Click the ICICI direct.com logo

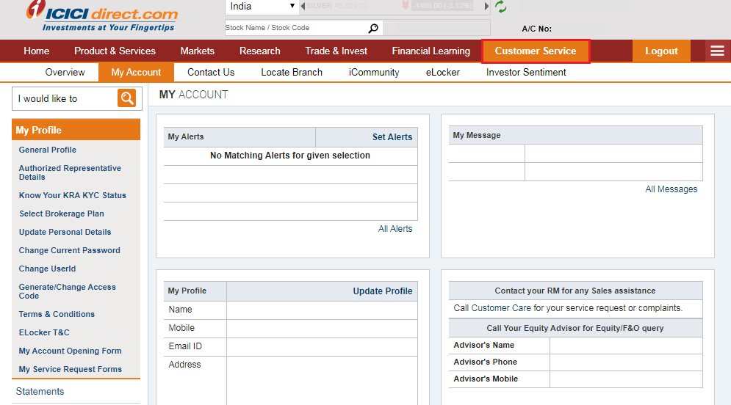[101, 17]
